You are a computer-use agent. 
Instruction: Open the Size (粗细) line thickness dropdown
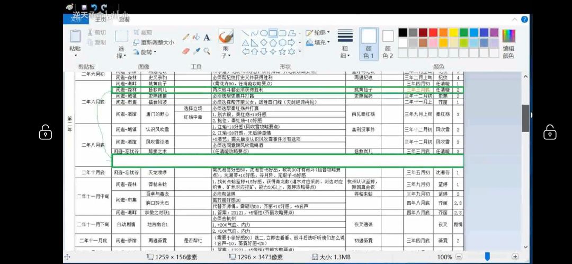[345, 44]
